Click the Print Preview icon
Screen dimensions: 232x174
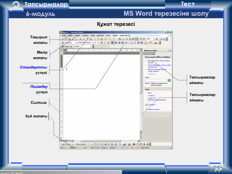click(x=83, y=39)
